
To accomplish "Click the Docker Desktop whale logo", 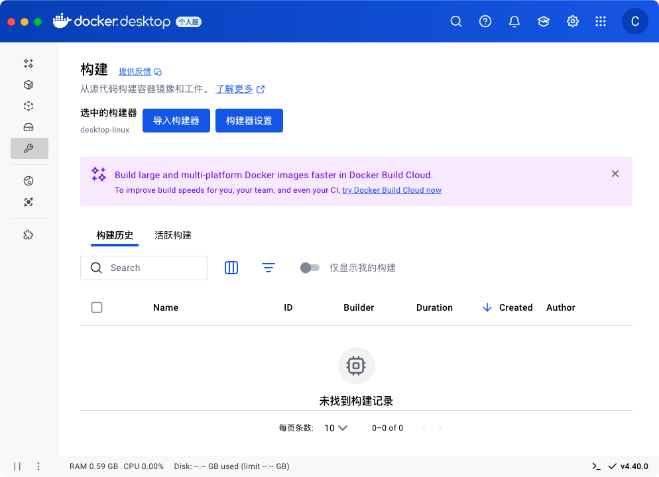I will 62,21.
